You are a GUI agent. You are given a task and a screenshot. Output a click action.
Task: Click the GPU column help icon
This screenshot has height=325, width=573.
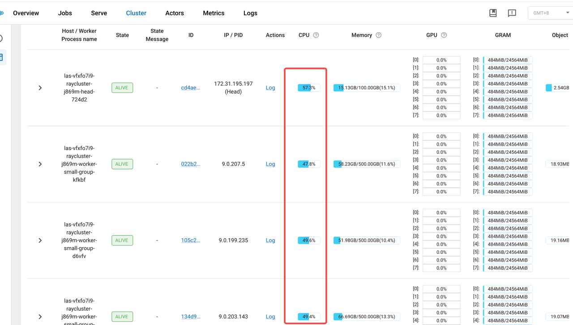(444, 35)
